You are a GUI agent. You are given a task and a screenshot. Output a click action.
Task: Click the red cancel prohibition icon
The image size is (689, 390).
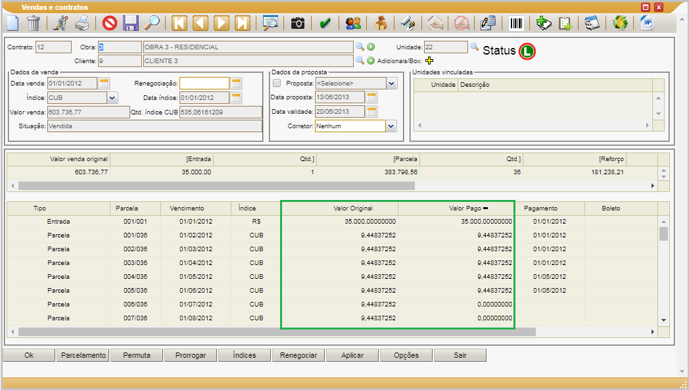coord(109,23)
